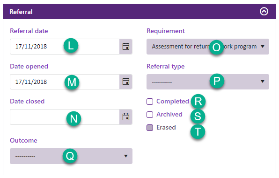Tick the Archived checkbox
This screenshot has width=279, height=178.
pyautogui.click(x=150, y=115)
